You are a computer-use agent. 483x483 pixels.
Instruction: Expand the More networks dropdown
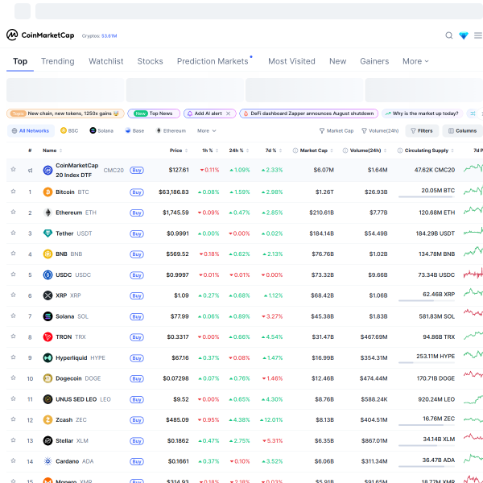click(x=206, y=131)
